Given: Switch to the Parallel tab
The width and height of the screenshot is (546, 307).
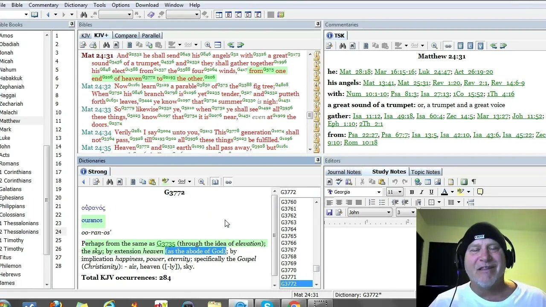Looking at the screenshot, I should pyautogui.click(x=151, y=35).
